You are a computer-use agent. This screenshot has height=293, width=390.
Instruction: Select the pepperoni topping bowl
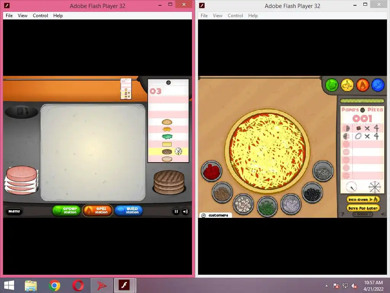click(x=211, y=171)
